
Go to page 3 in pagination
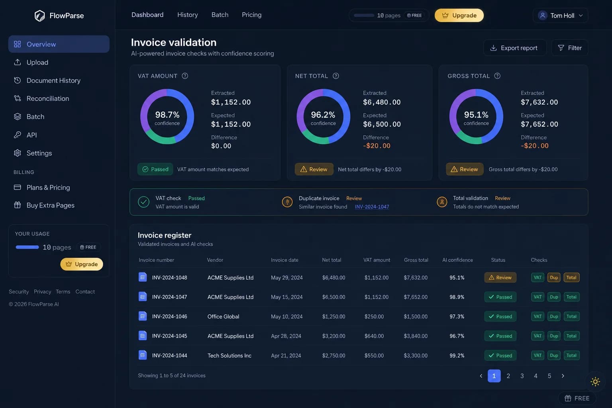pyautogui.click(x=522, y=376)
